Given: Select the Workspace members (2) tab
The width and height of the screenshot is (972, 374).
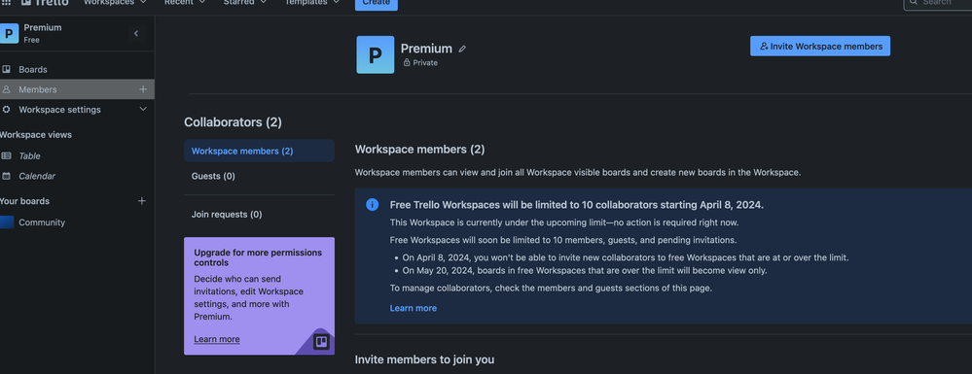Looking at the screenshot, I should [x=259, y=151].
